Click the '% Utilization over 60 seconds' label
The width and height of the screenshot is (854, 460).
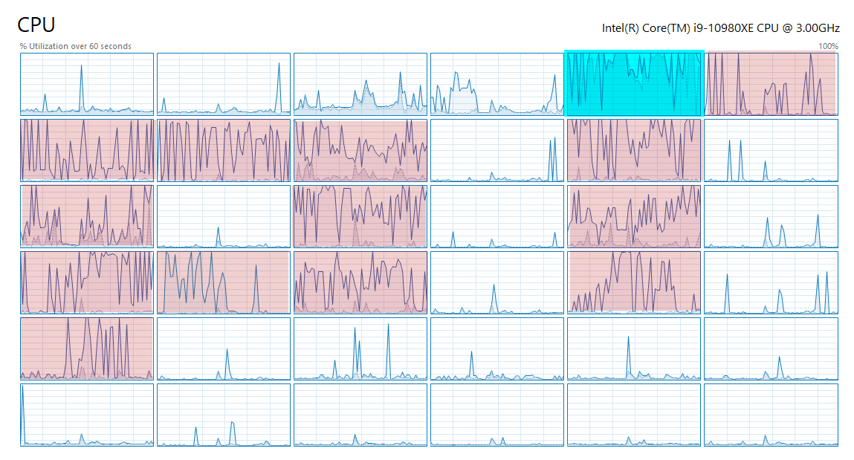(x=76, y=46)
